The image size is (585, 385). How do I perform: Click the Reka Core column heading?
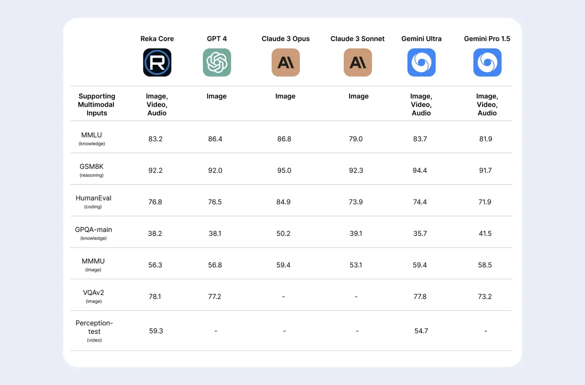[x=157, y=39]
